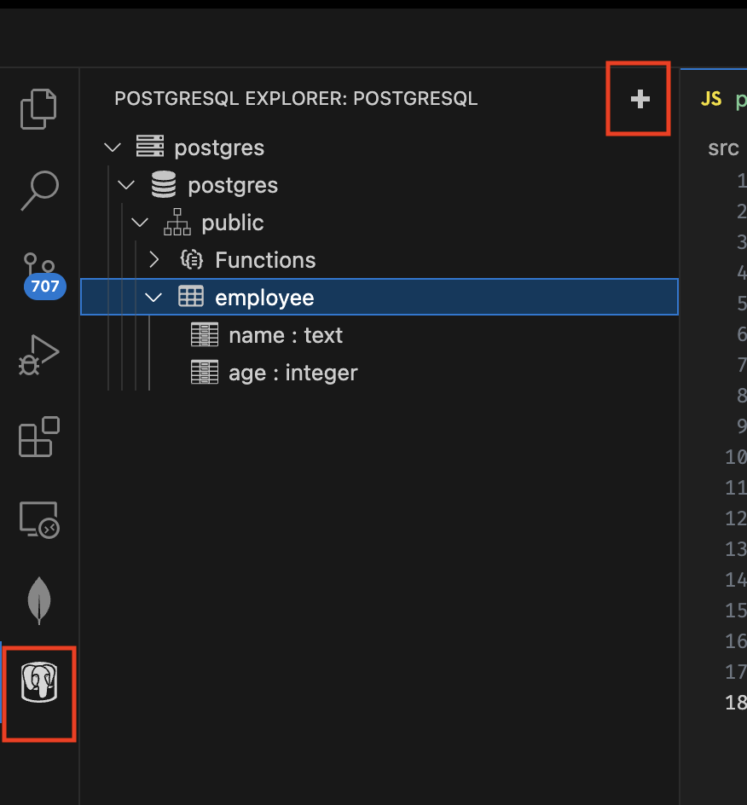Select the 'name : text' column

point(286,335)
